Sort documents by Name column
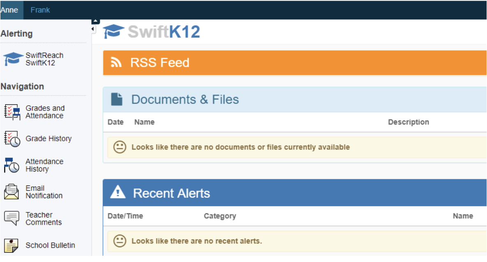 pos(145,122)
